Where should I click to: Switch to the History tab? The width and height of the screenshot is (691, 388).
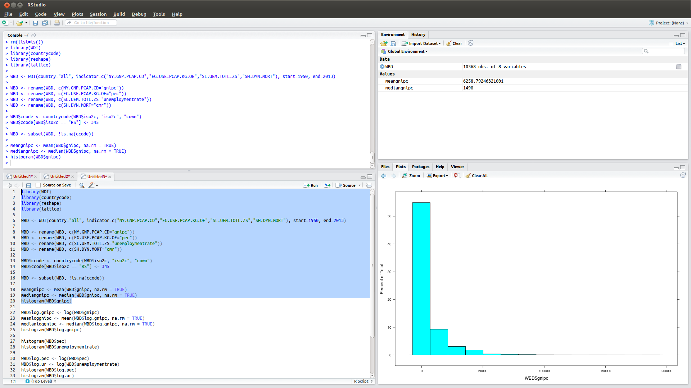tap(418, 35)
